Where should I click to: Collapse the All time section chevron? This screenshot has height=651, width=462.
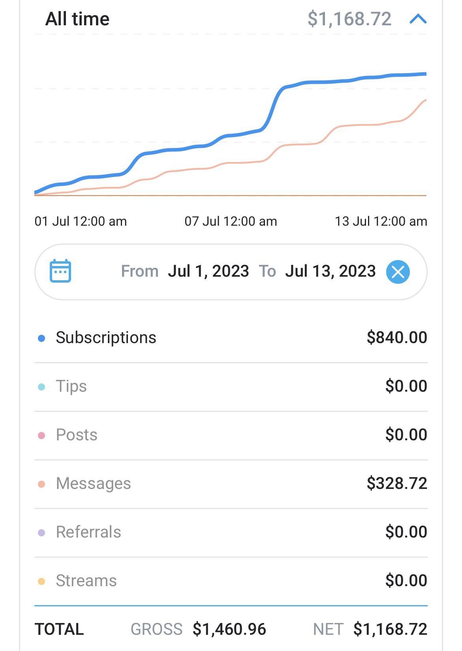click(x=418, y=19)
